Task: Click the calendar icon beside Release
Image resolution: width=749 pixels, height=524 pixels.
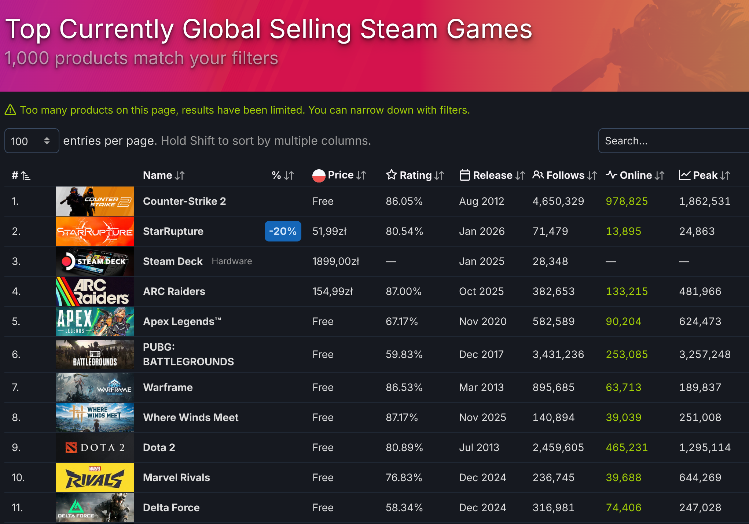Action: click(x=465, y=175)
